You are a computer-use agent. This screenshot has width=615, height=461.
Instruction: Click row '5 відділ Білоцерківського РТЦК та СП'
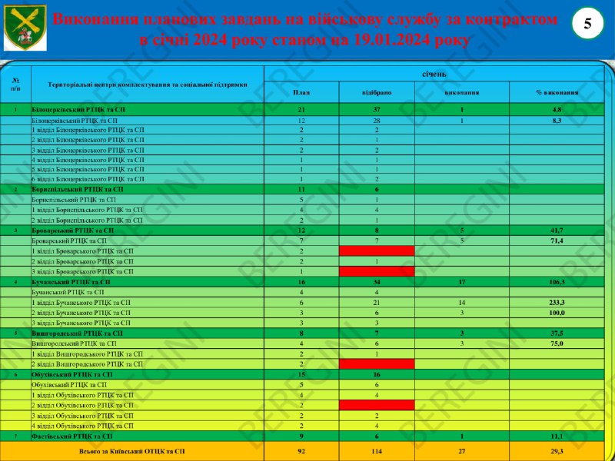[302, 169]
